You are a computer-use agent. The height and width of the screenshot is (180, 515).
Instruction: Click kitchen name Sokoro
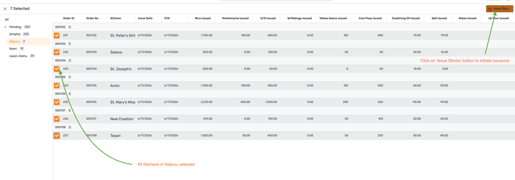pos(116,52)
